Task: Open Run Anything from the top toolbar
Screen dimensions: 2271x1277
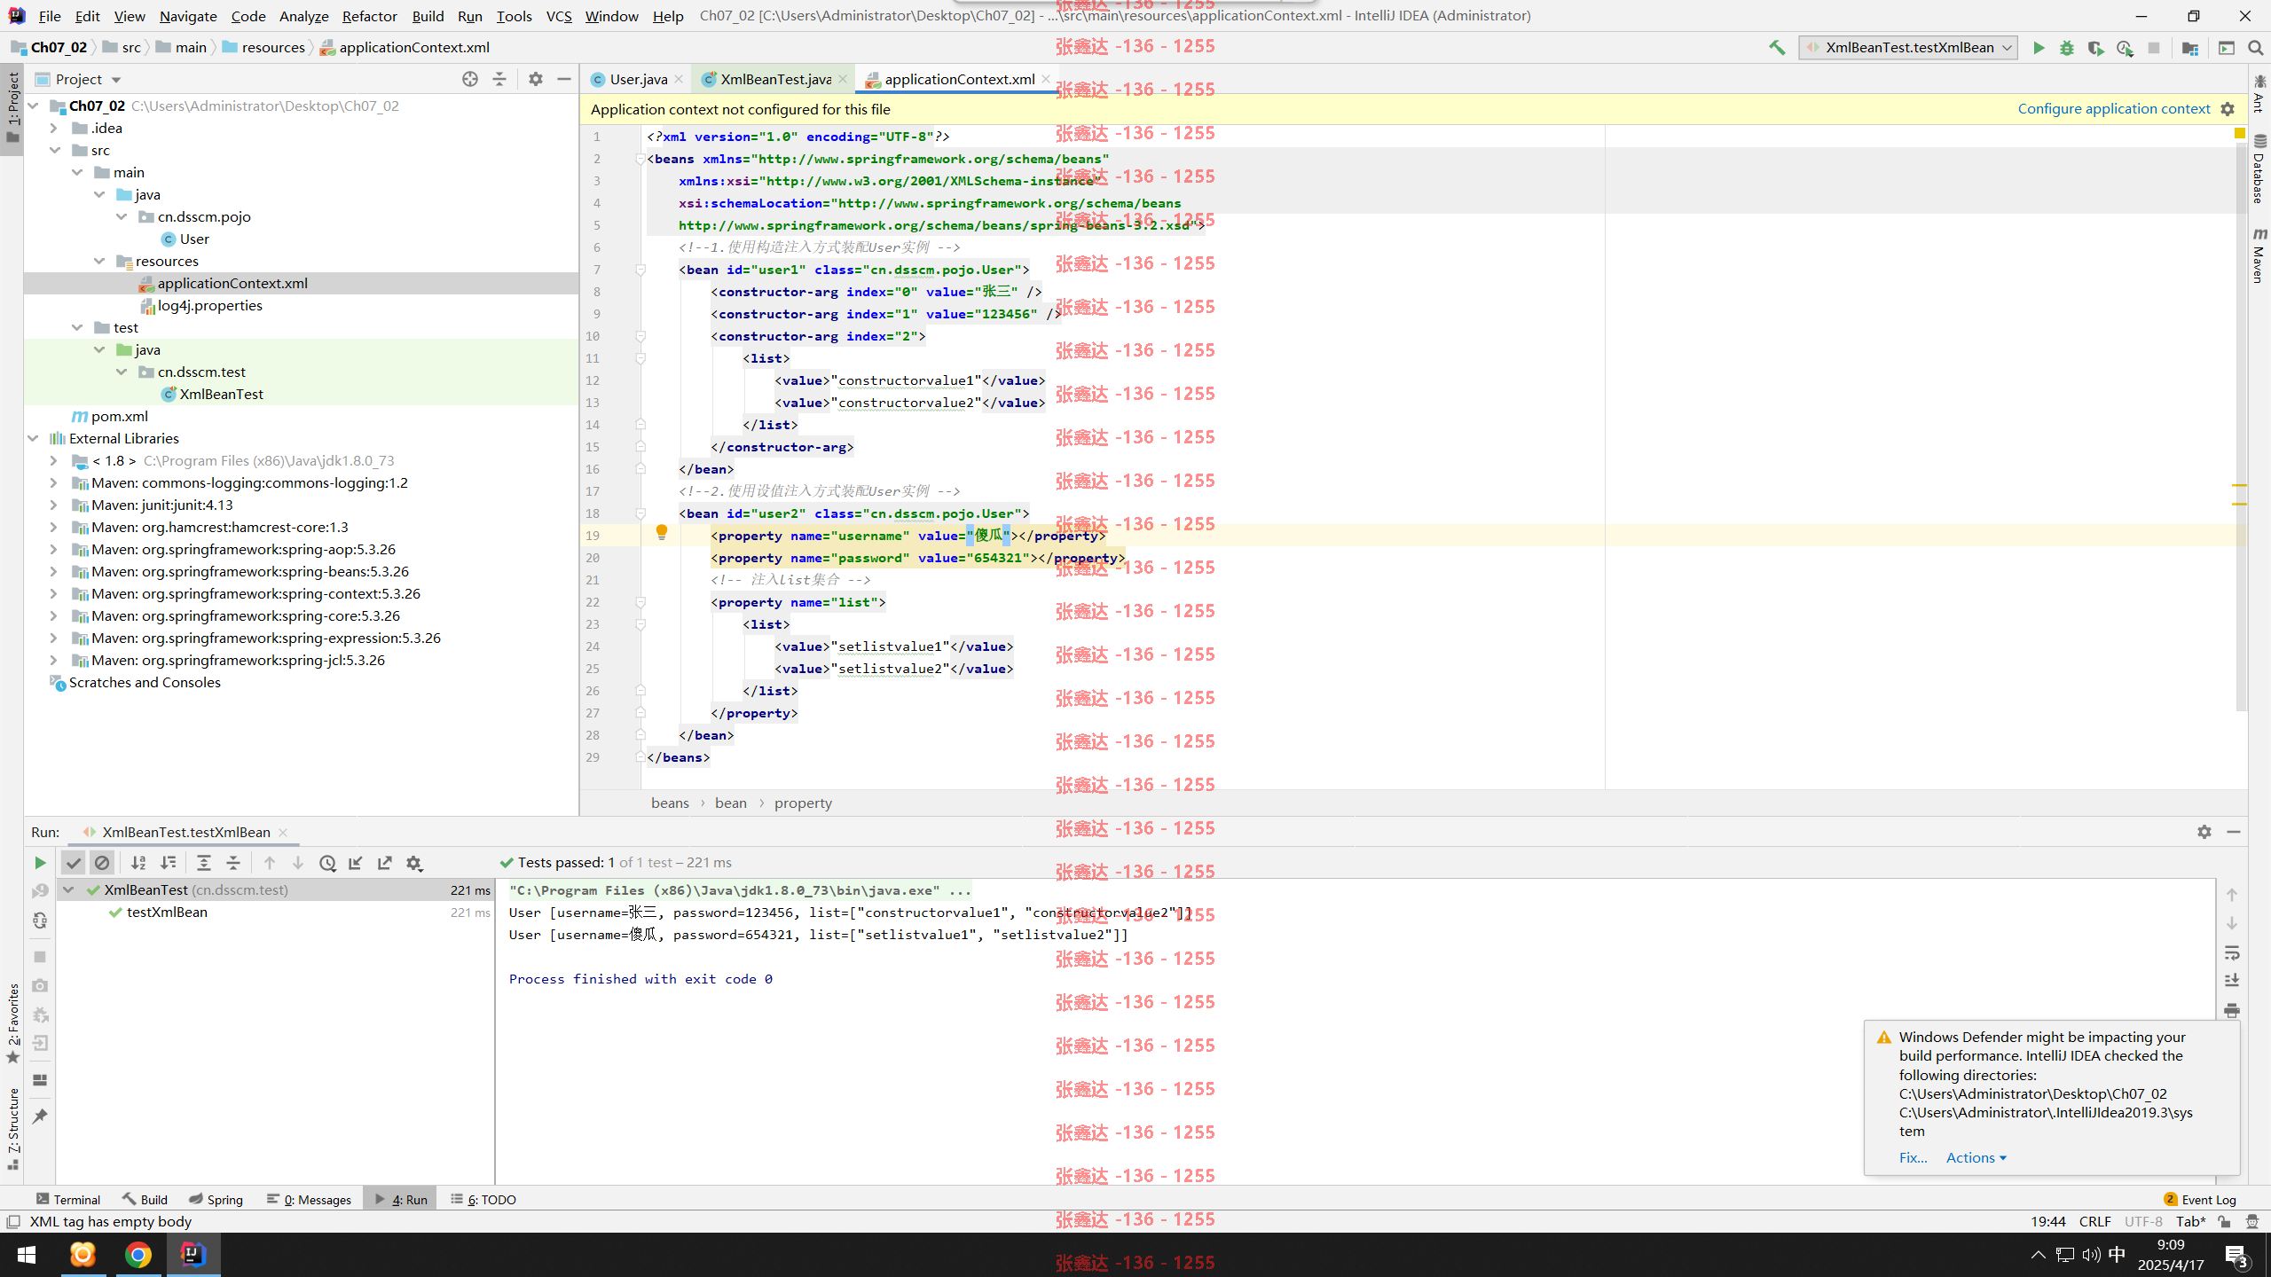Action: click(2227, 48)
